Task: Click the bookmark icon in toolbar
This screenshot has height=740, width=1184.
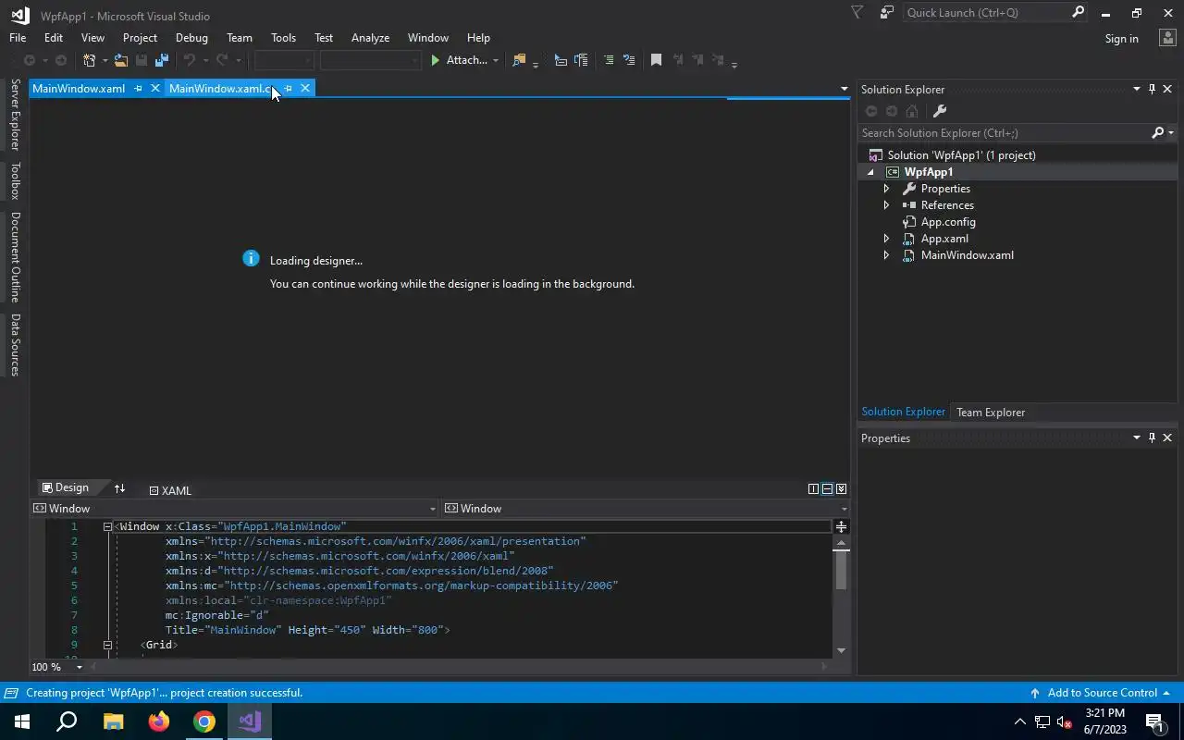Action: coord(656,60)
